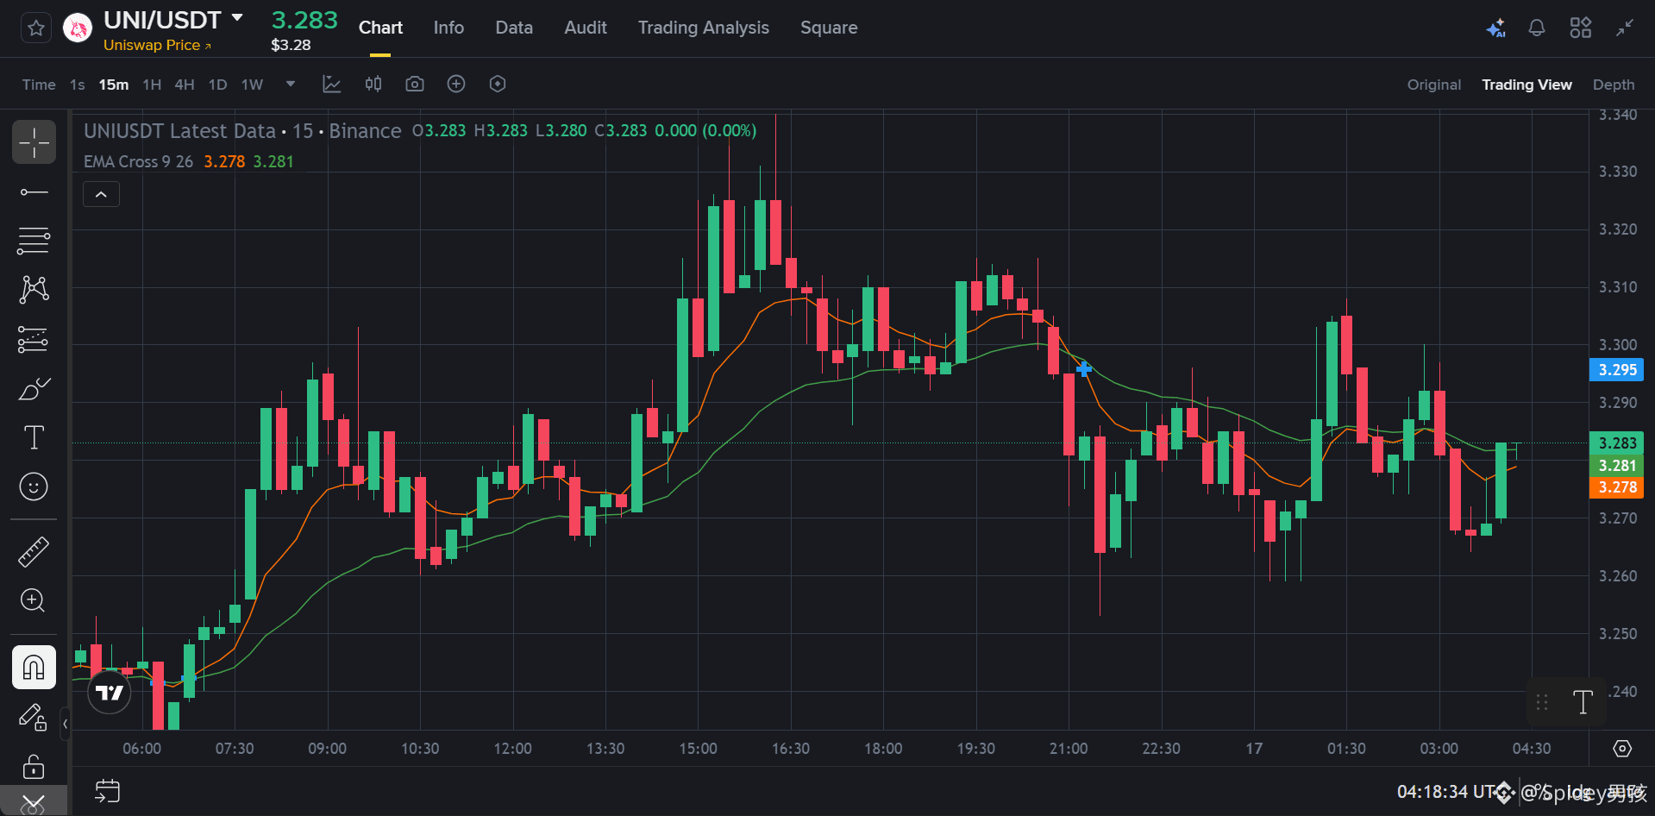Open the Square tab
This screenshot has width=1655, height=816.
coord(829,28)
